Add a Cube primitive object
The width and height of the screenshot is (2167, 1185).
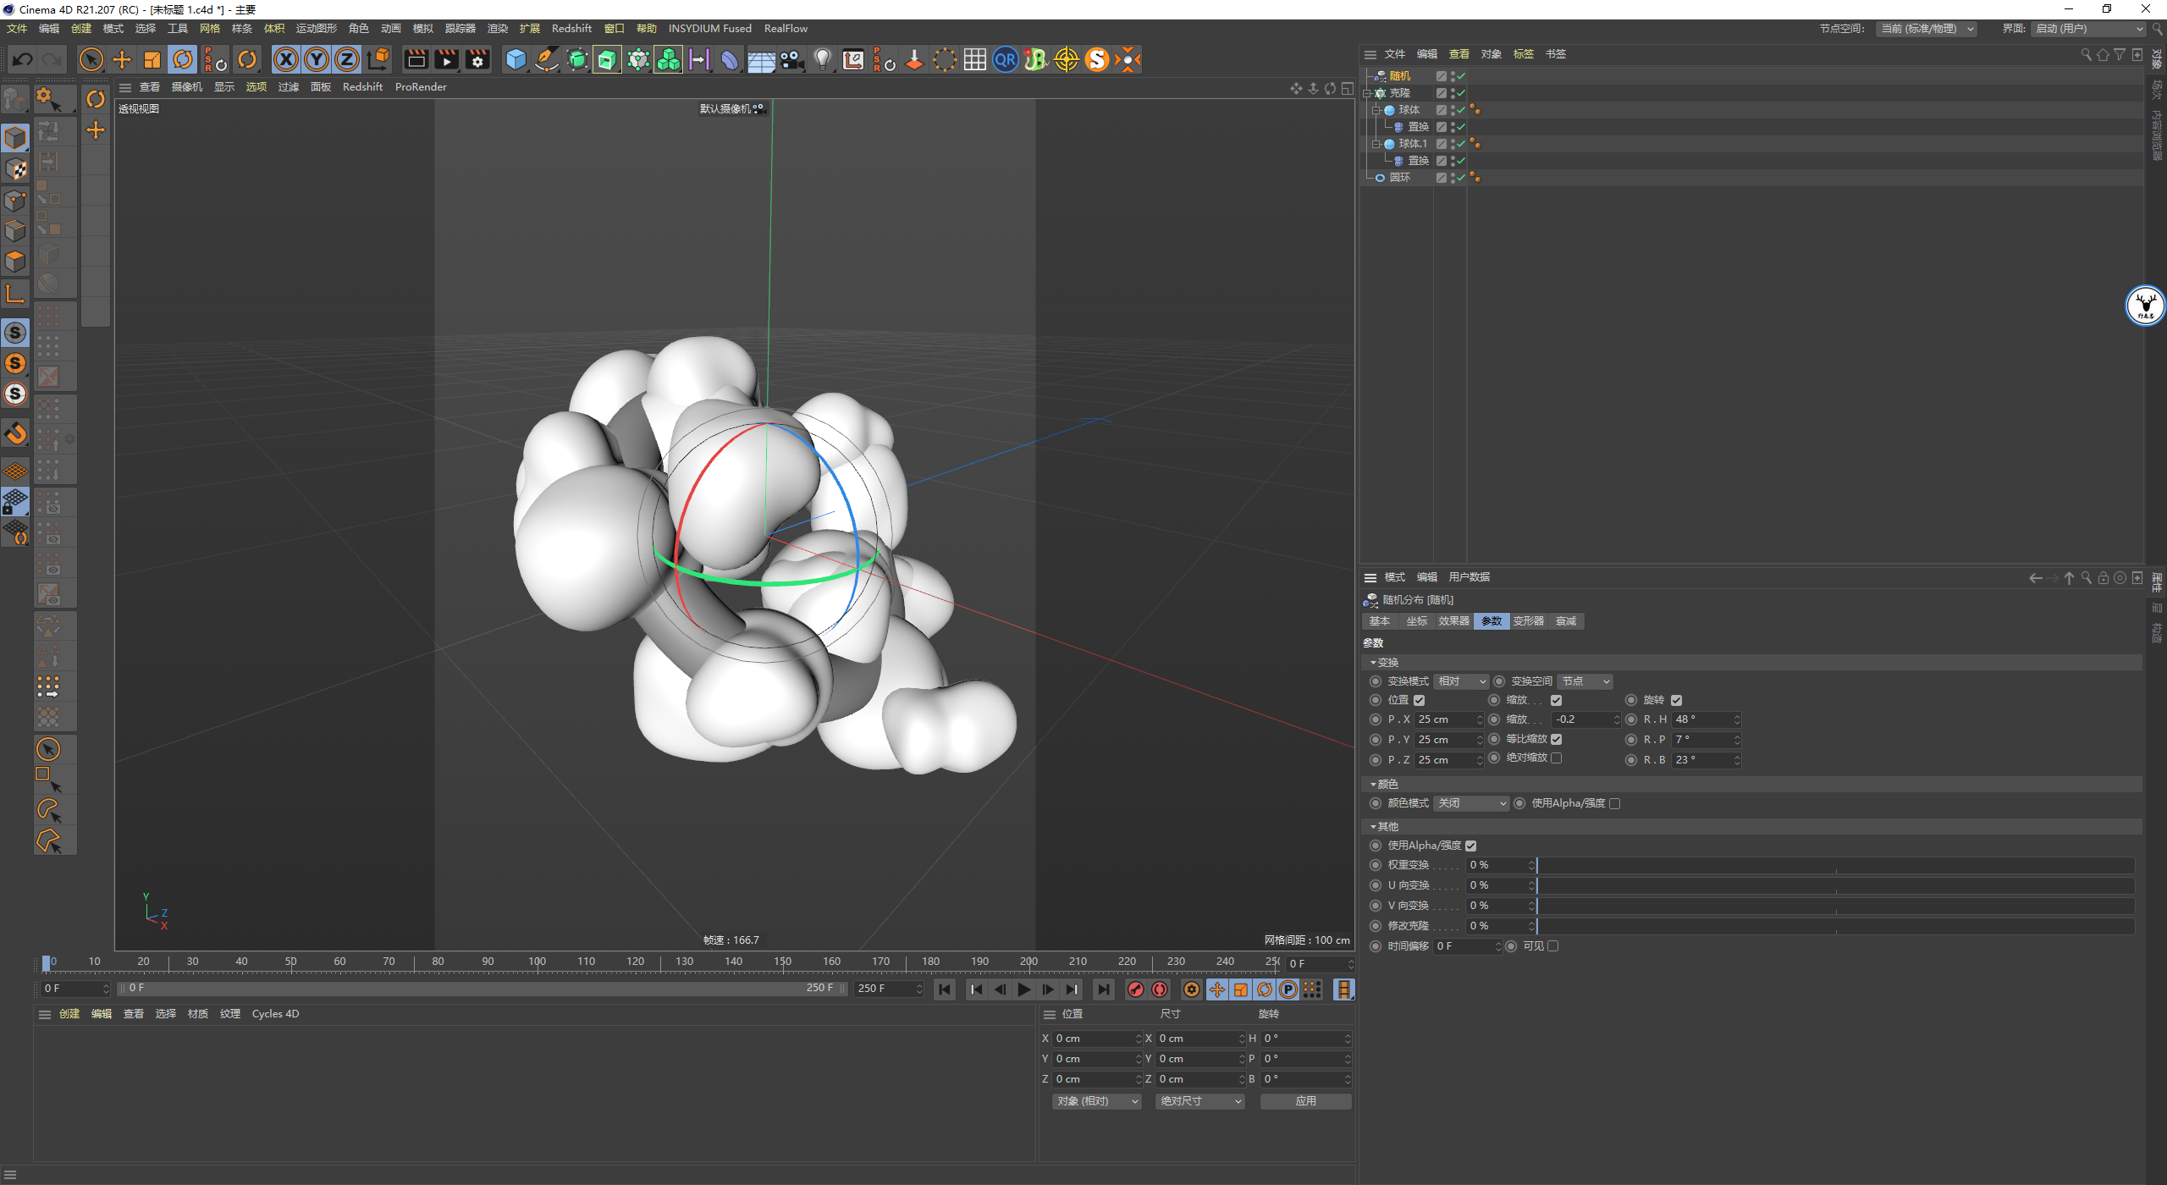[x=516, y=59]
